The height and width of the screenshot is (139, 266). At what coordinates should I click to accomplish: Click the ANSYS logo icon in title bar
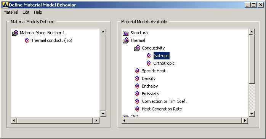(5, 5)
